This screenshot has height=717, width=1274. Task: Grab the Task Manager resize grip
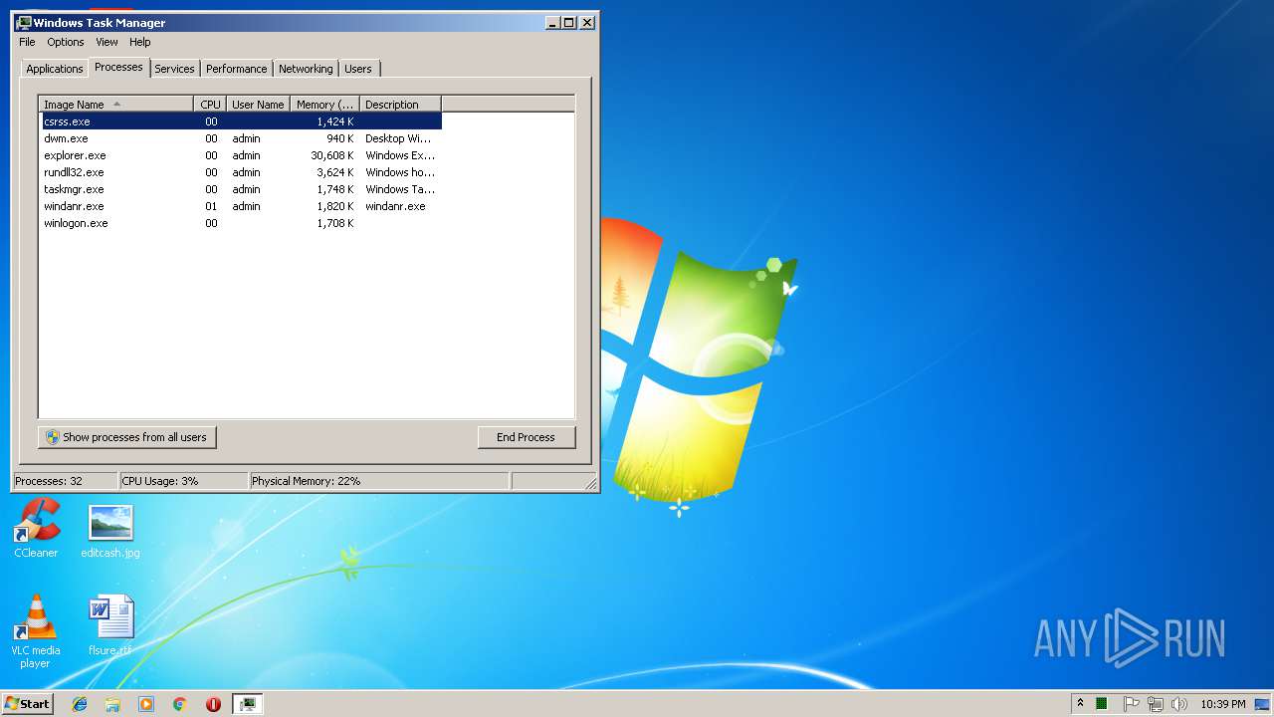(590, 484)
